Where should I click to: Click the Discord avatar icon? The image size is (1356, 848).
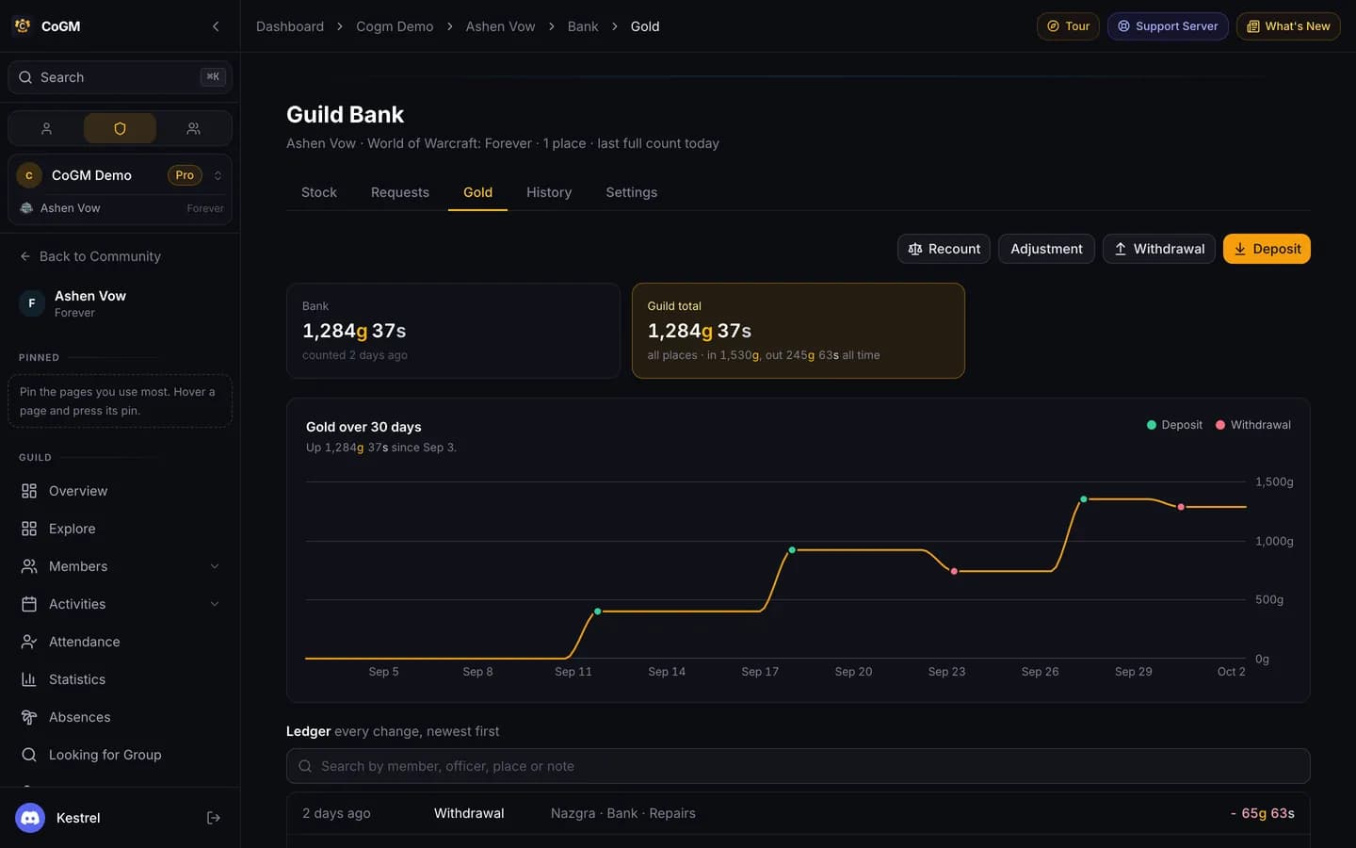30,818
